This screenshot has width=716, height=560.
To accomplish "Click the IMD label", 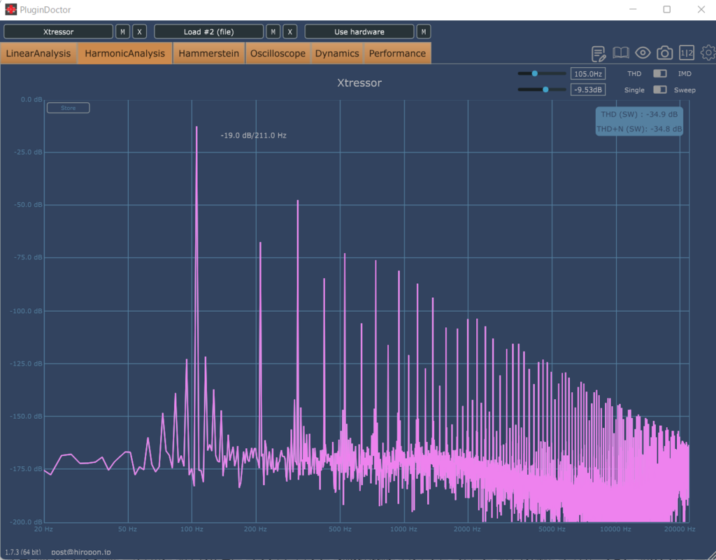I will pyautogui.click(x=685, y=73).
